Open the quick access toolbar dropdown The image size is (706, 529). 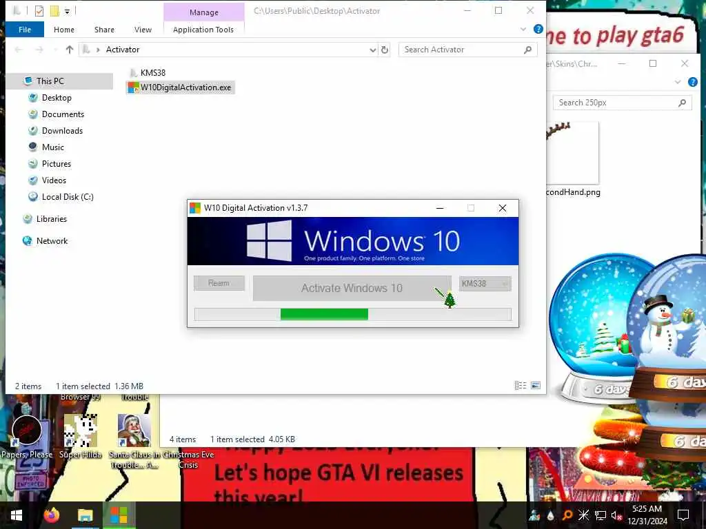pyautogui.click(x=67, y=11)
